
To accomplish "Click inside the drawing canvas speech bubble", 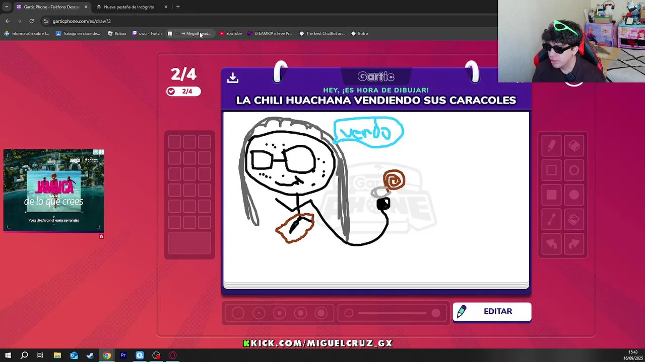I will pyautogui.click(x=368, y=132).
